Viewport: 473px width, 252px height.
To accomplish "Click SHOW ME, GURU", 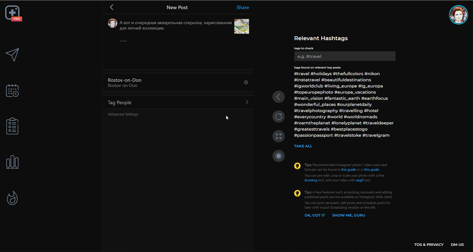I will 348,215.
